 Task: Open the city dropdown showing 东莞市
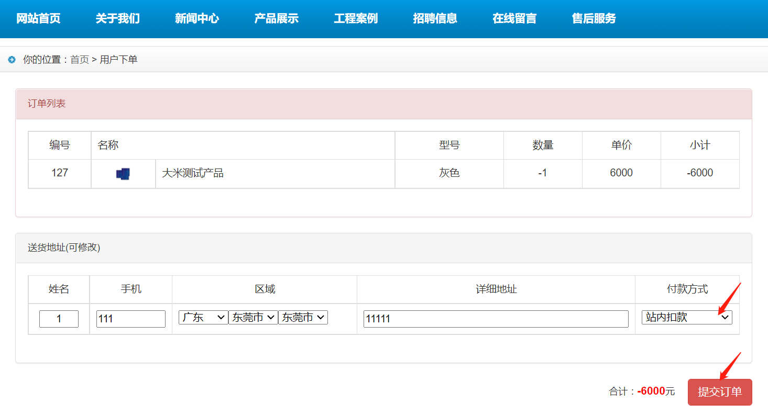pos(253,317)
